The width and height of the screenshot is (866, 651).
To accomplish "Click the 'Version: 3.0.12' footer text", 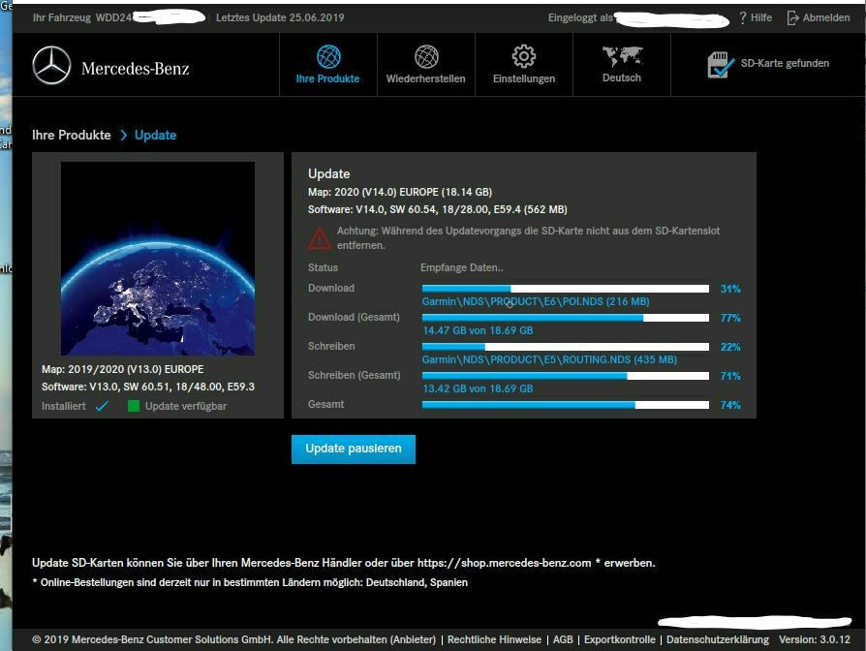I will tap(815, 639).
